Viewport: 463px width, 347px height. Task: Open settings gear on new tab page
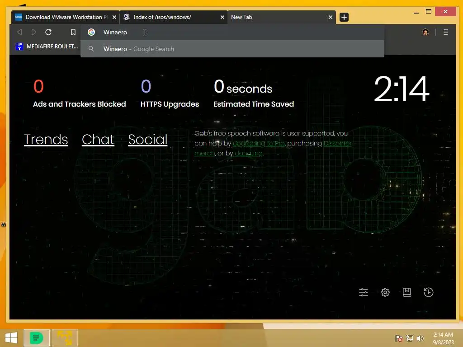pyautogui.click(x=385, y=292)
